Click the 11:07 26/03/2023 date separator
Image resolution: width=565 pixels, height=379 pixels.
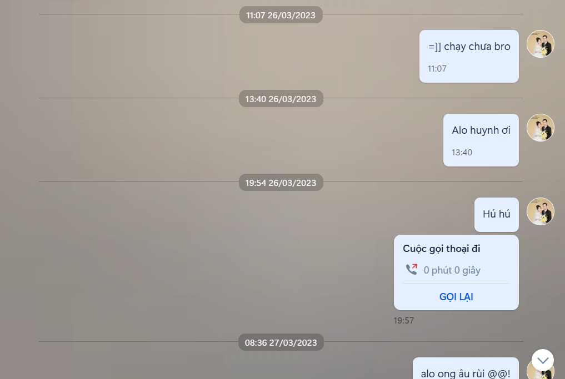(281, 15)
